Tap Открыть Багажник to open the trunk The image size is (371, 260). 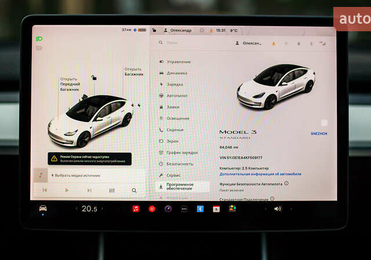pos(133,72)
